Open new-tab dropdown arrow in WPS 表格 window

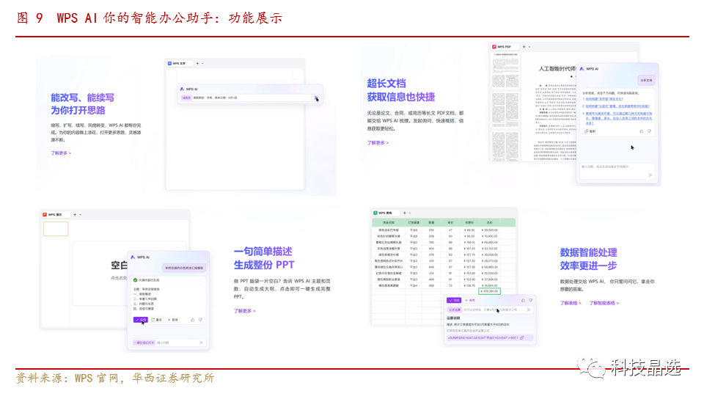[x=410, y=213]
